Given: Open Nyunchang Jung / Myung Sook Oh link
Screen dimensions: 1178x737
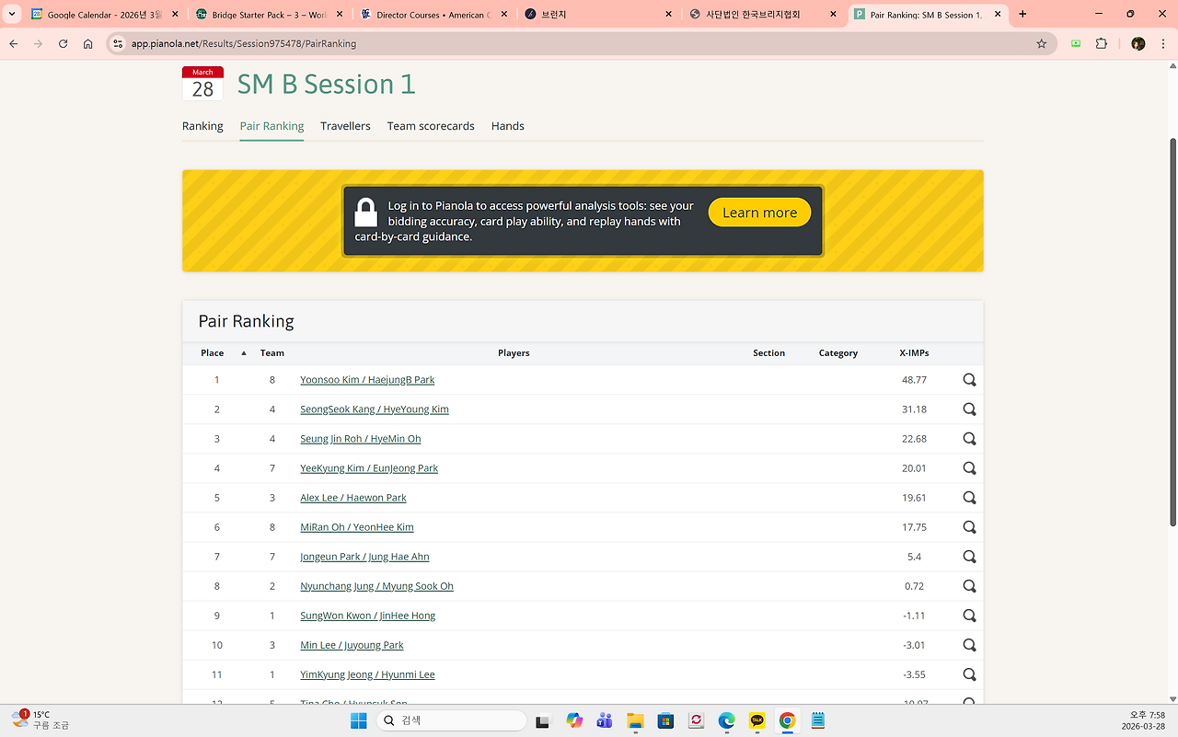Looking at the screenshot, I should pyautogui.click(x=376, y=586).
